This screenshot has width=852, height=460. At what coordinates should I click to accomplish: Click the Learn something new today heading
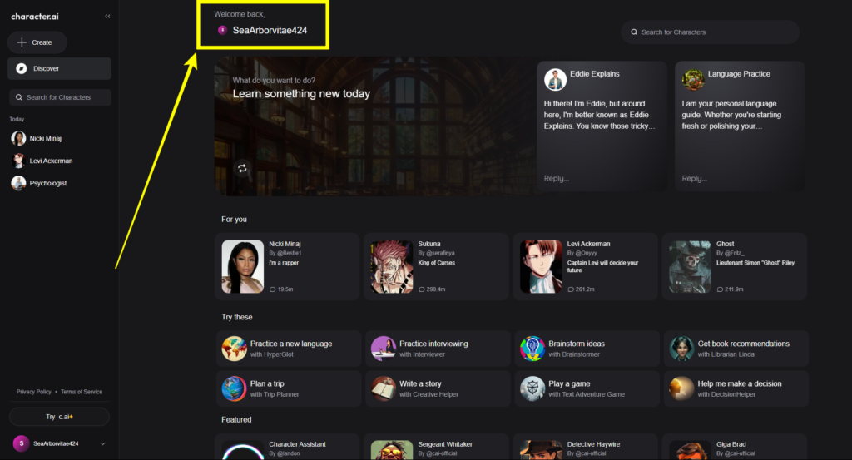coord(301,93)
